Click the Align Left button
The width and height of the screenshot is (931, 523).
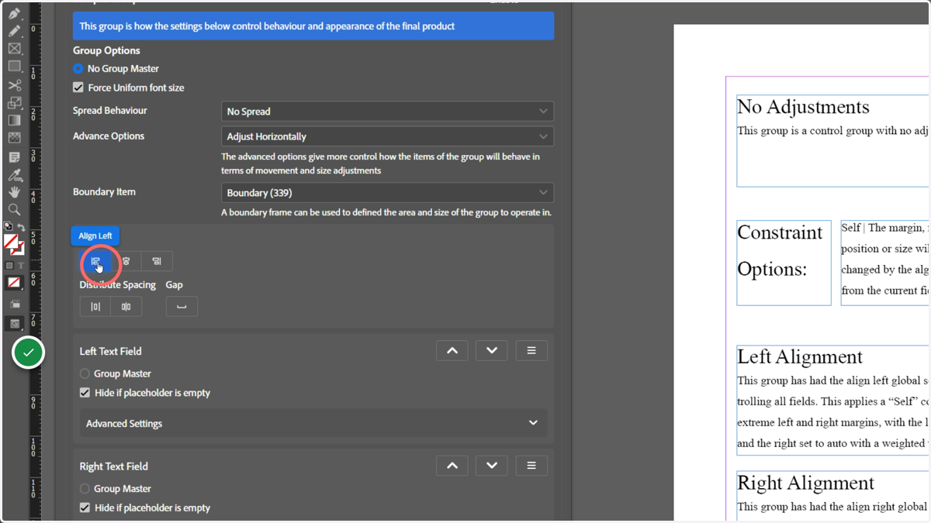coord(95,261)
